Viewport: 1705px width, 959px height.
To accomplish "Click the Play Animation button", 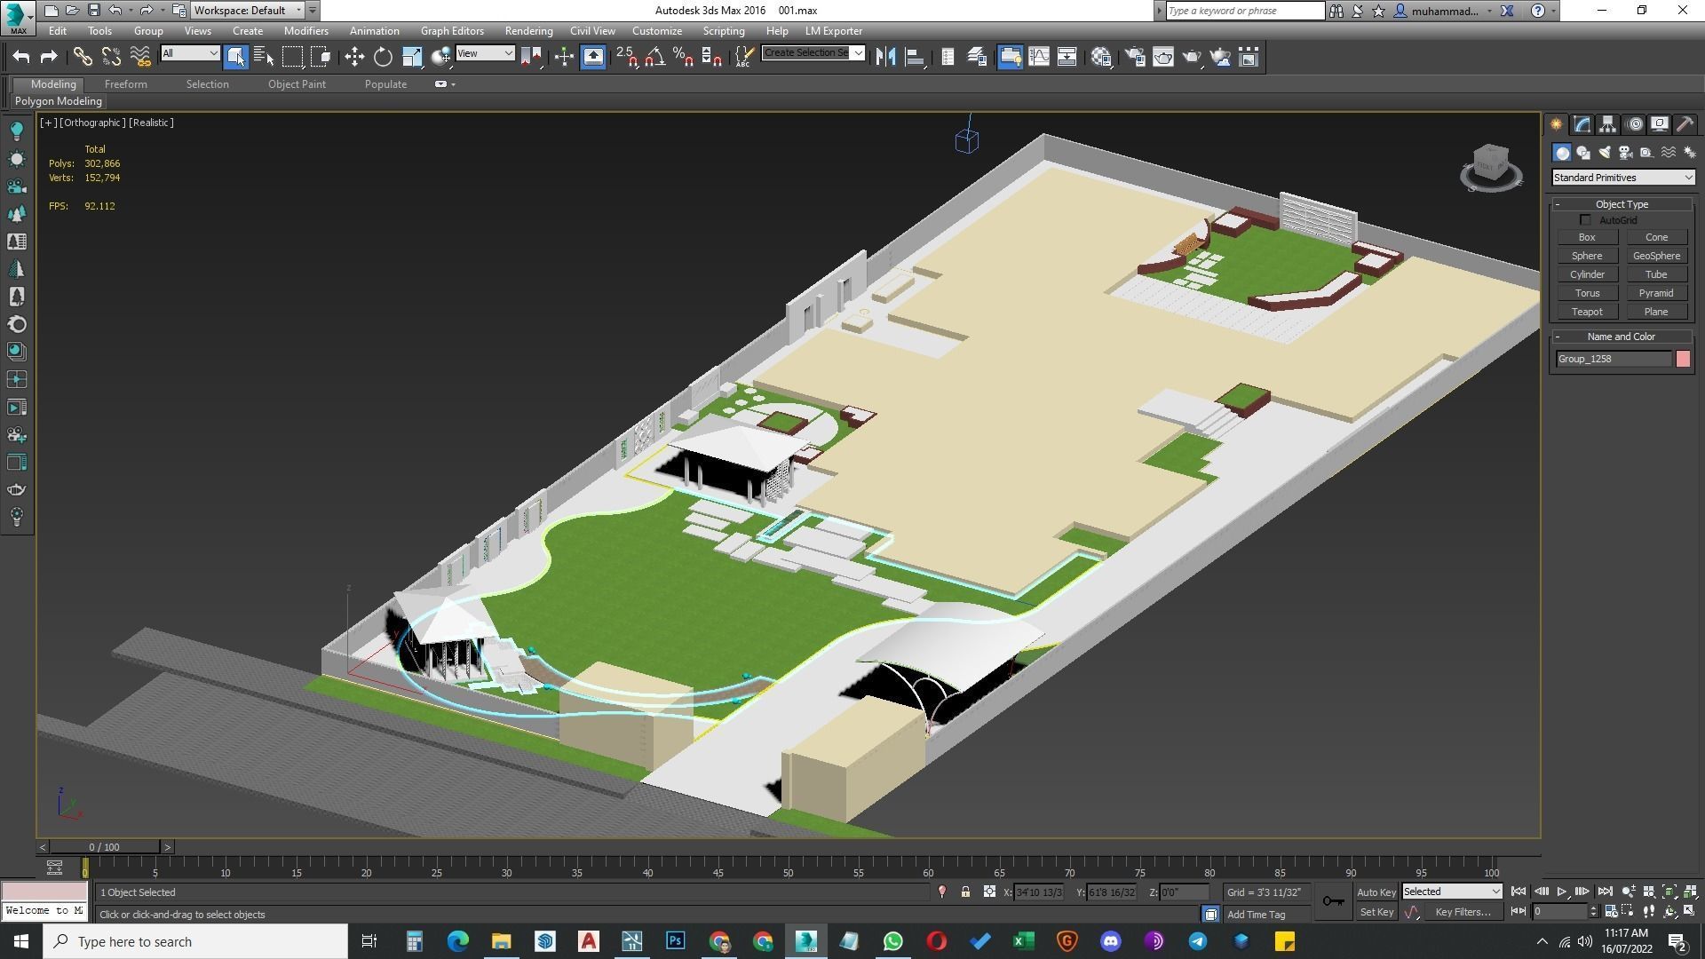I will point(1561,892).
